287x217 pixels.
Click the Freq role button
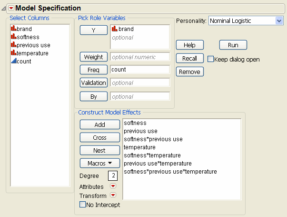point(93,70)
